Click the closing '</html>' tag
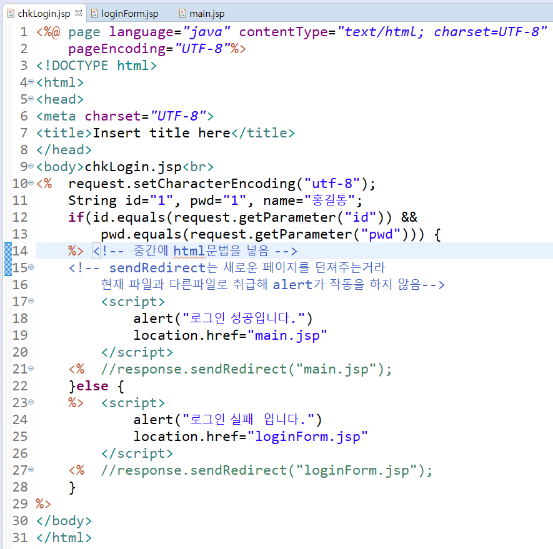This screenshot has height=549, width=553. click(x=64, y=538)
